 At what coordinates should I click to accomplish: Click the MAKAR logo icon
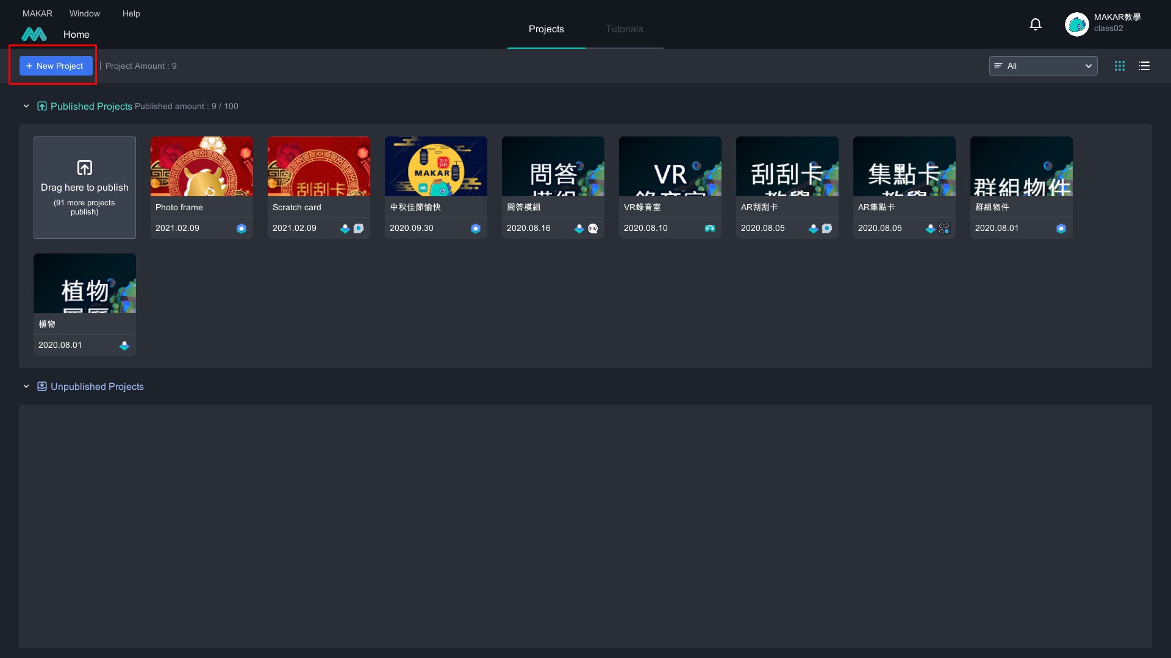point(34,35)
